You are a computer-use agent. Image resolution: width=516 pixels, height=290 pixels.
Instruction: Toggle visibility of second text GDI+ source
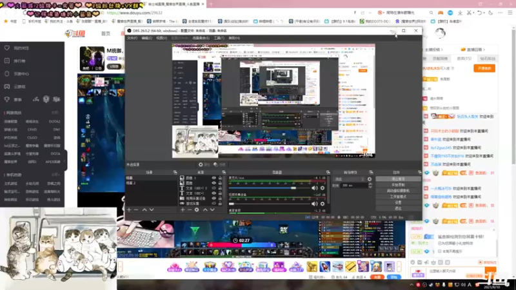click(x=214, y=193)
